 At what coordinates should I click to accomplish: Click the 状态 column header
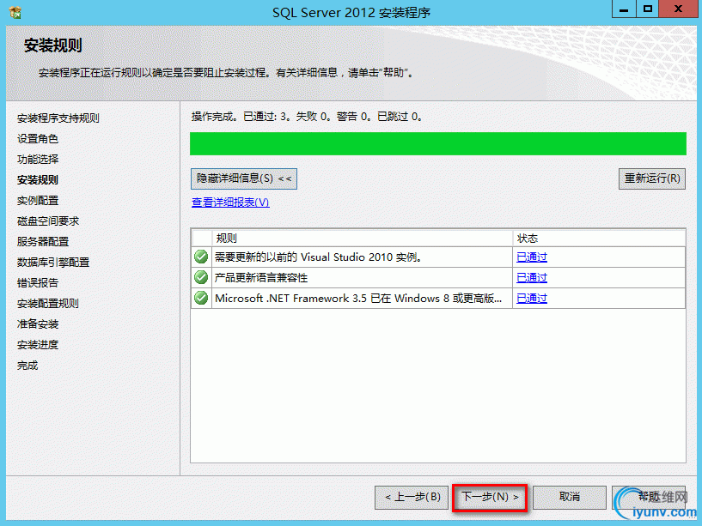click(599, 238)
